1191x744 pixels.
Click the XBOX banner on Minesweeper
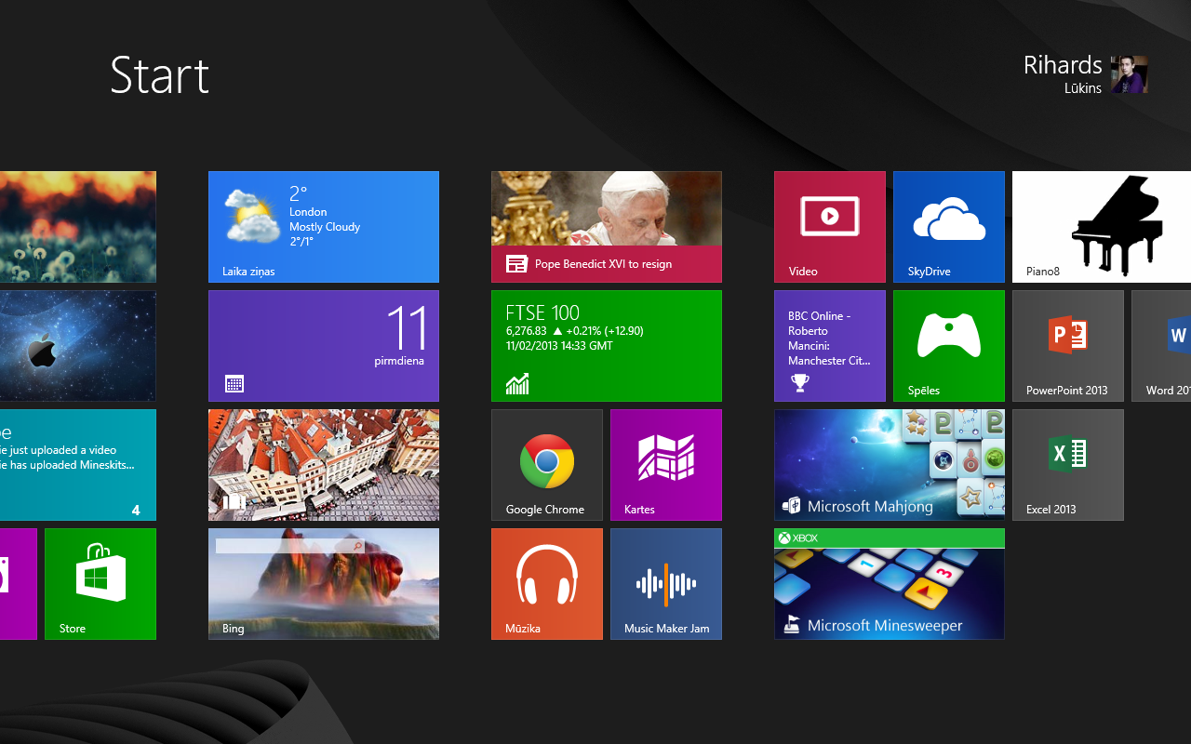[x=890, y=538]
